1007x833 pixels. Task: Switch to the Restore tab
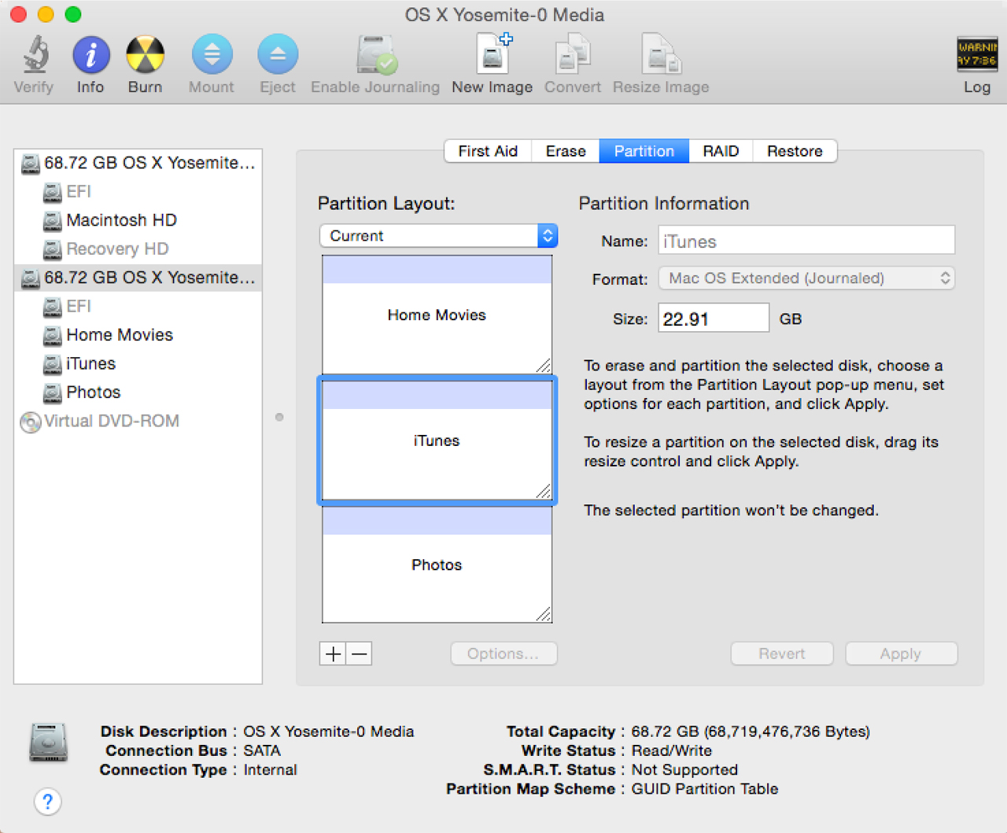click(795, 151)
